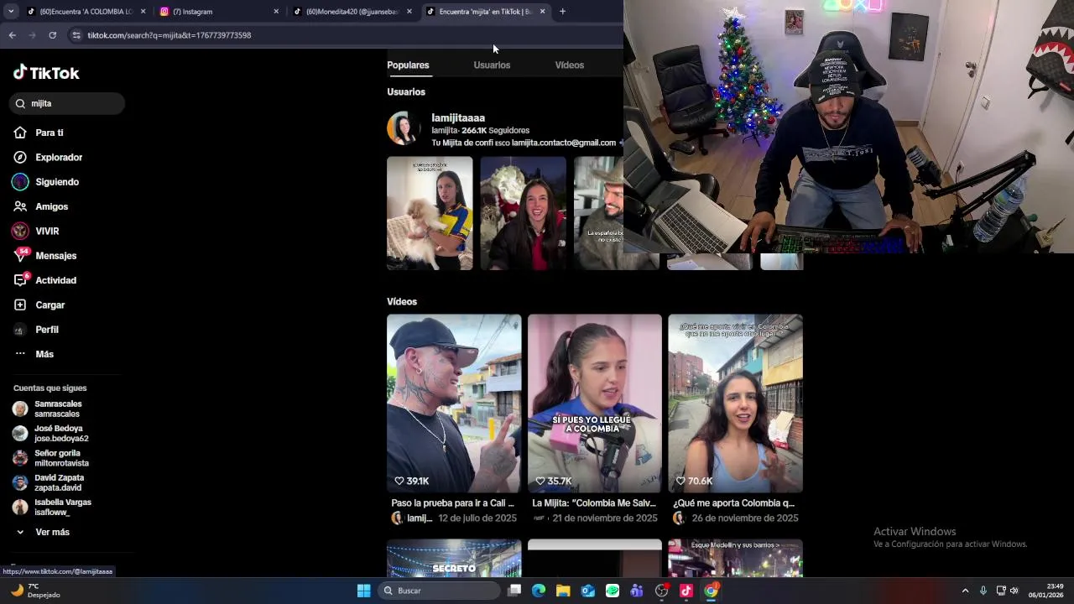Viewport: 1074px width, 604px height.
Task: Show hidden system tray icons
Action: pos(965,591)
